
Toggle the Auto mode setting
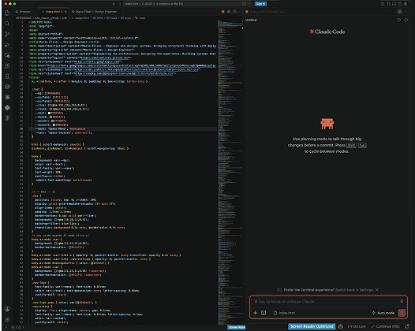coord(383,313)
